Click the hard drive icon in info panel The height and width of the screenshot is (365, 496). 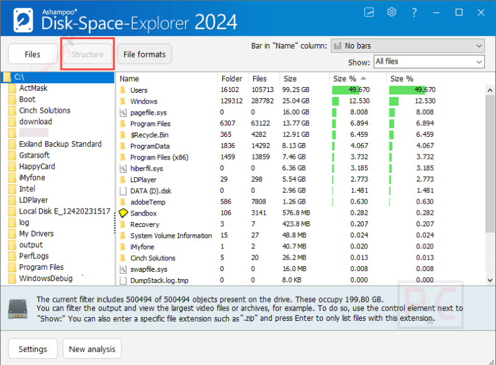(x=18, y=309)
